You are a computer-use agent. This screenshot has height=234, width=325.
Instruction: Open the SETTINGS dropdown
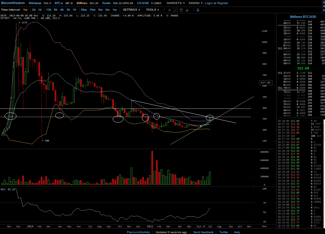[131, 10]
